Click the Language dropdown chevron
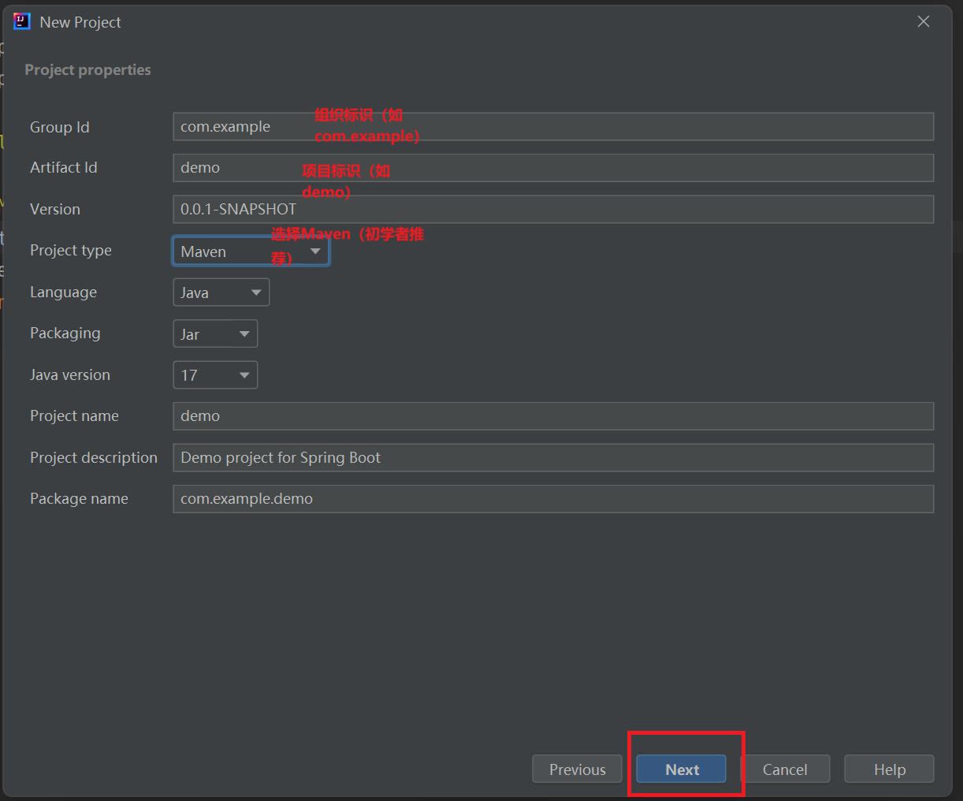This screenshot has width=963, height=801. coord(255,292)
